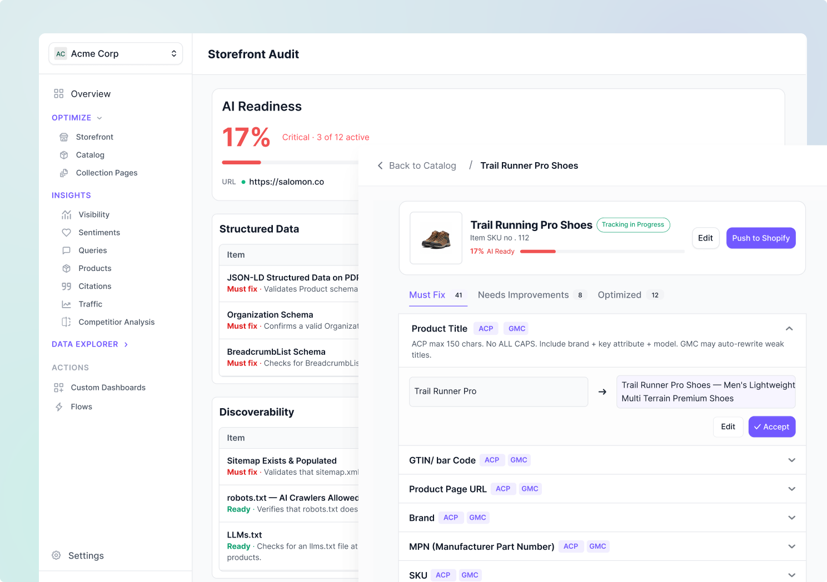
Task: Click the Storefront shop icon
Action: 64,137
